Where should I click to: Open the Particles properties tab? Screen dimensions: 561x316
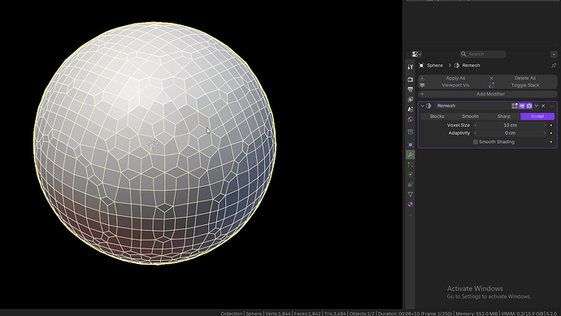pos(411,164)
